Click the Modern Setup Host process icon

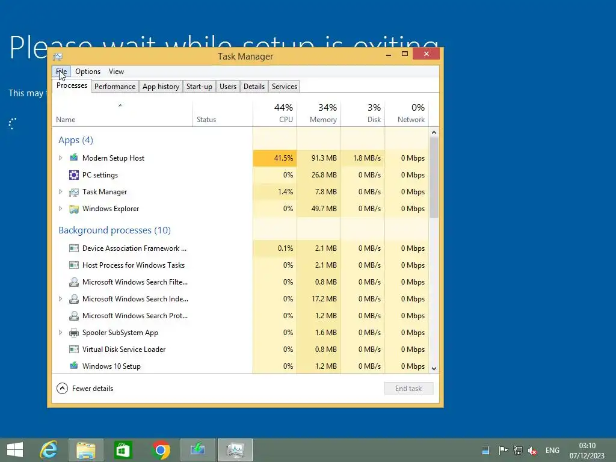[x=73, y=158]
